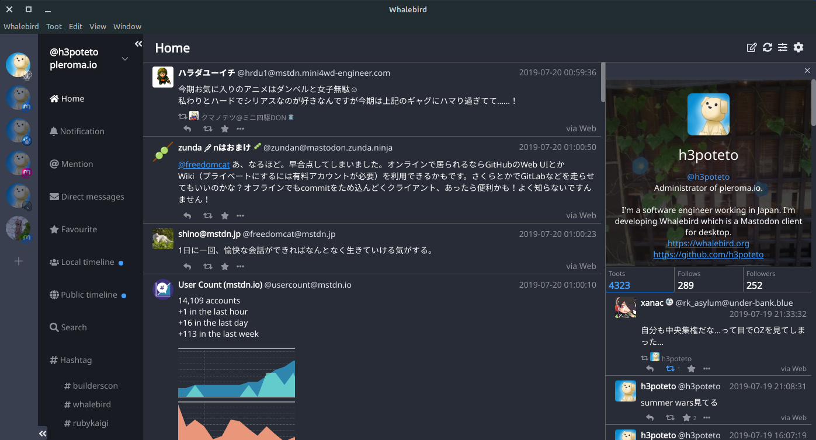The image size is (816, 440).
Task: Open クマノテツ@ミニ四駆DON booster name
Action: 247,117
